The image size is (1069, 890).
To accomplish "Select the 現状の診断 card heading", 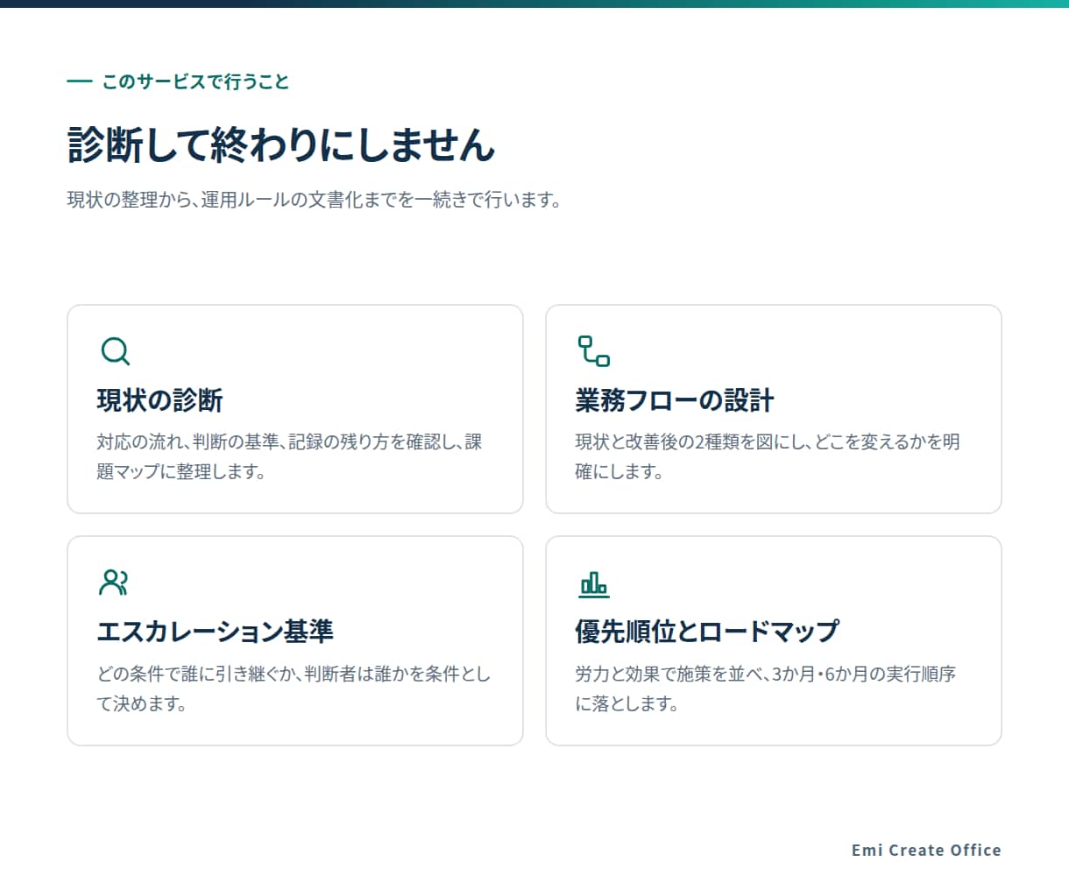I will coord(159,400).
